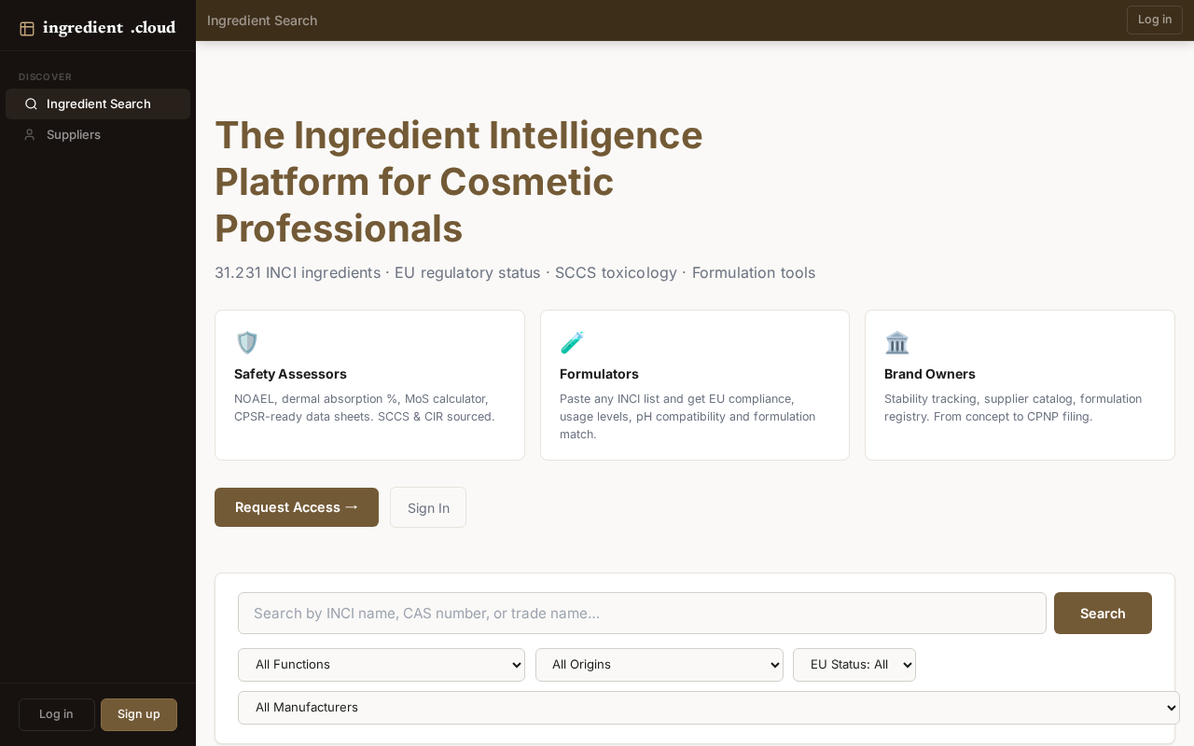Viewport: 1194px width, 746px height.
Task: Click the Formulators card title
Action: (x=599, y=374)
